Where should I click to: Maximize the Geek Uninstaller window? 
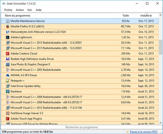(147, 4)
